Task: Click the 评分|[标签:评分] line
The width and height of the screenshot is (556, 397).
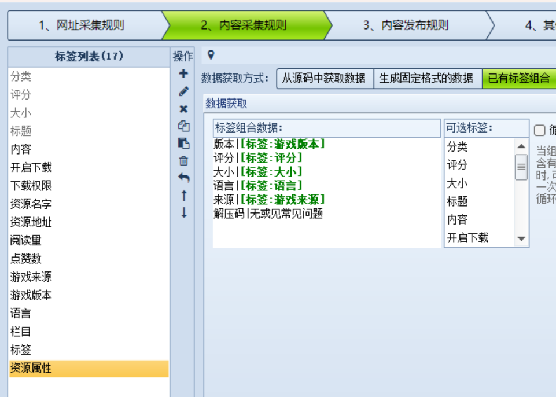Action: pos(258,158)
